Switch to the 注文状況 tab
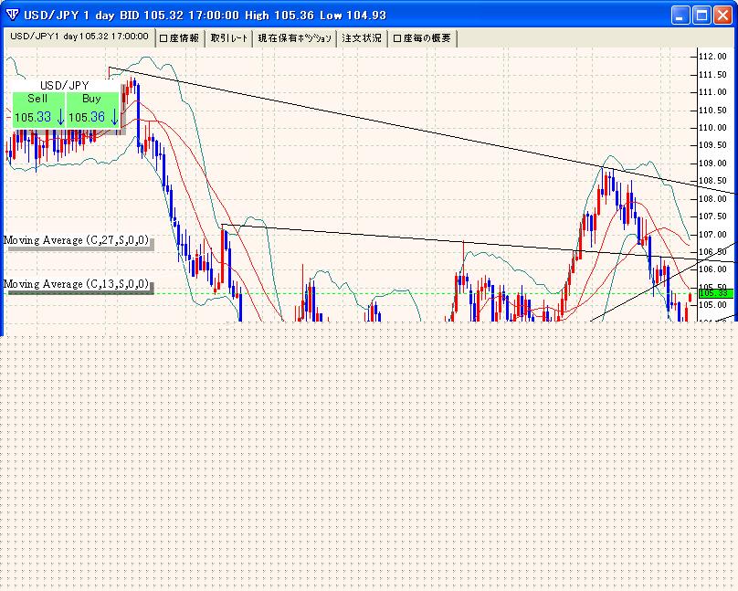 coord(362,38)
